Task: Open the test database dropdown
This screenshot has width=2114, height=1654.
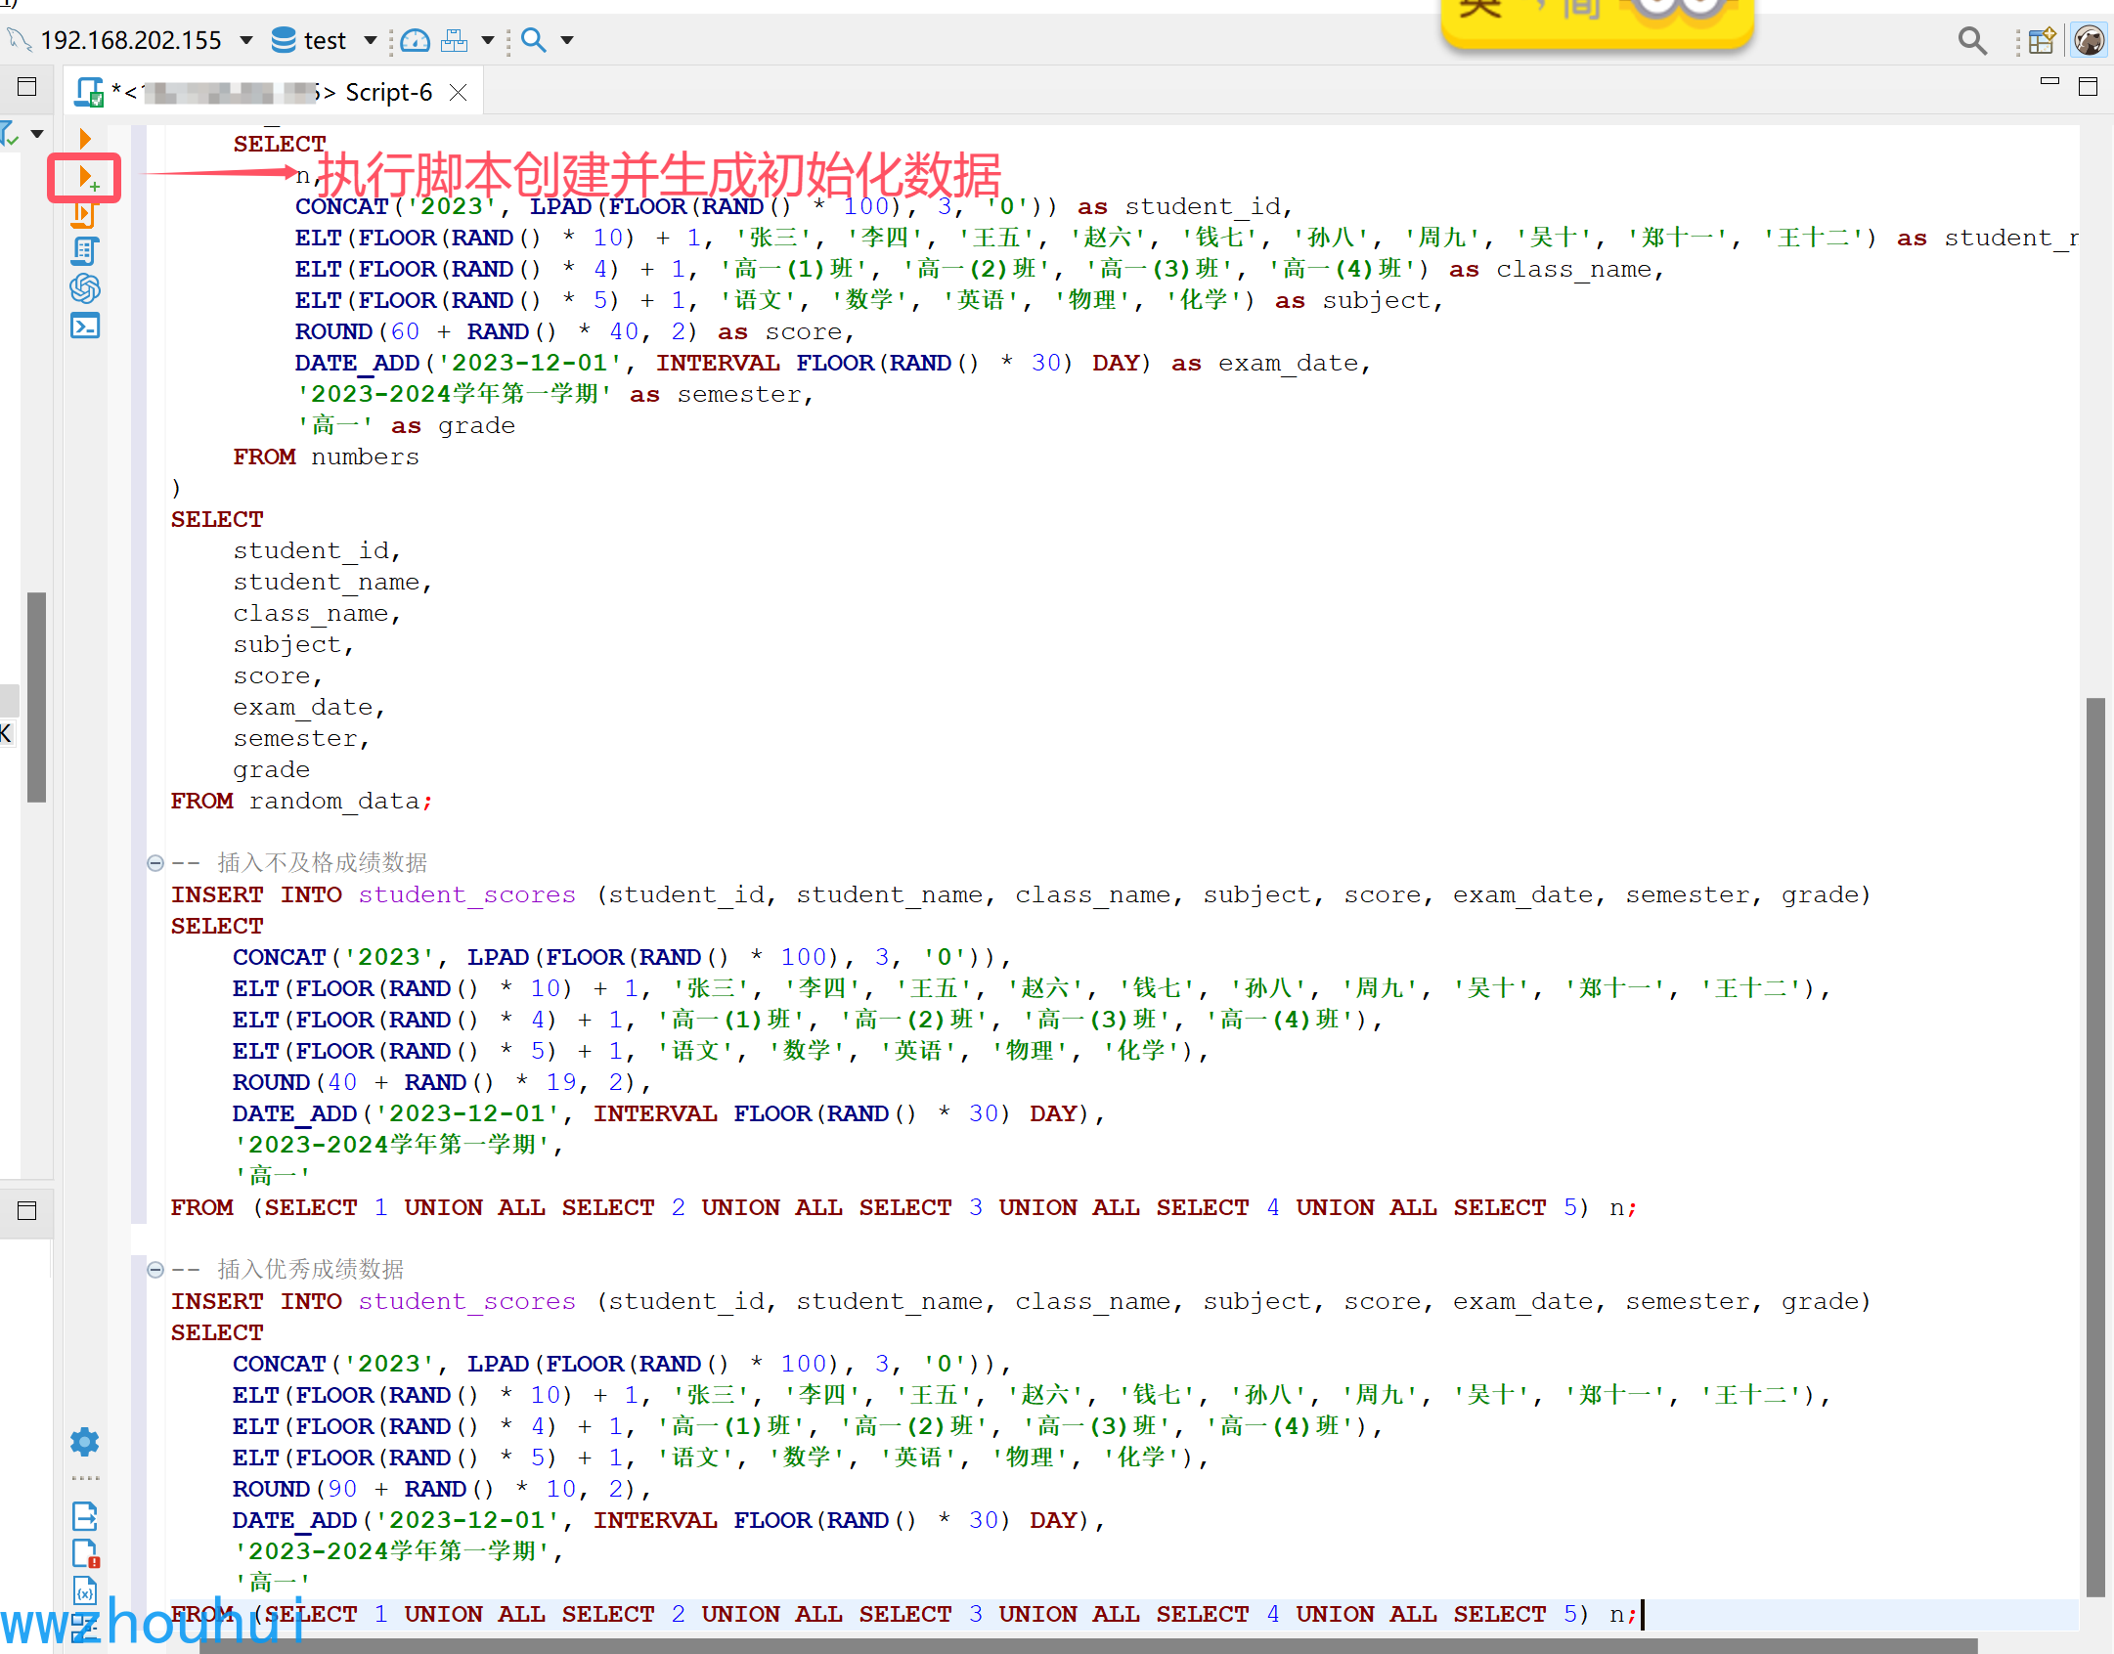Action: [x=371, y=40]
